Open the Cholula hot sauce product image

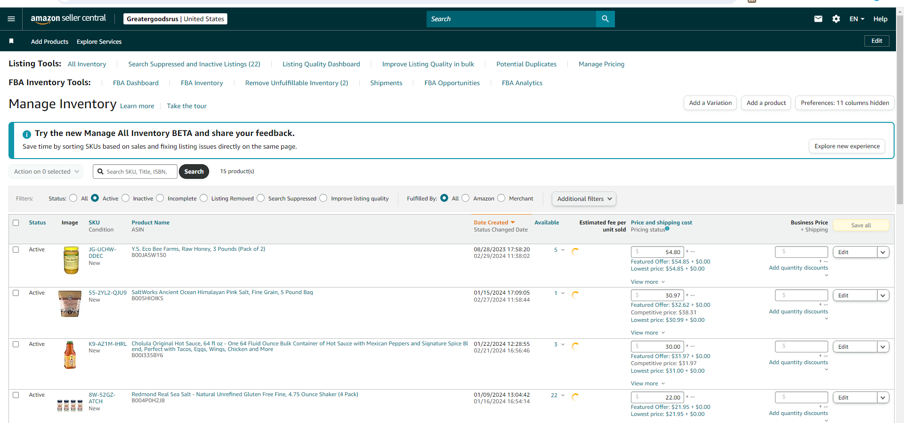[x=70, y=355]
